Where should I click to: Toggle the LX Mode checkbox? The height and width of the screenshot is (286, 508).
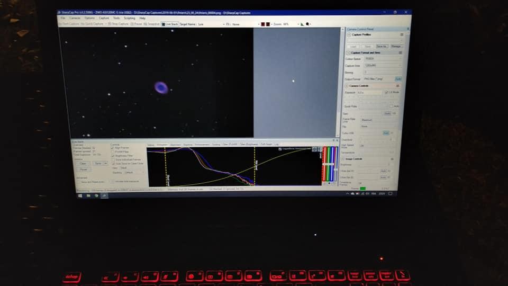point(386,92)
